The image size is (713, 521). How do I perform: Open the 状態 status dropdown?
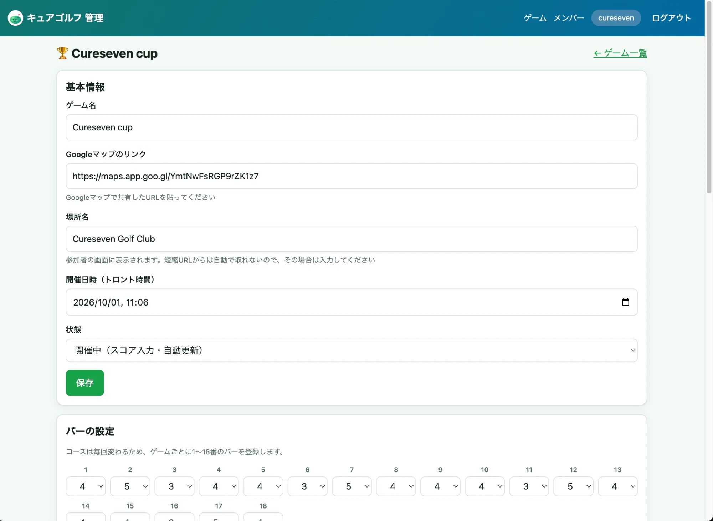[352, 350]
